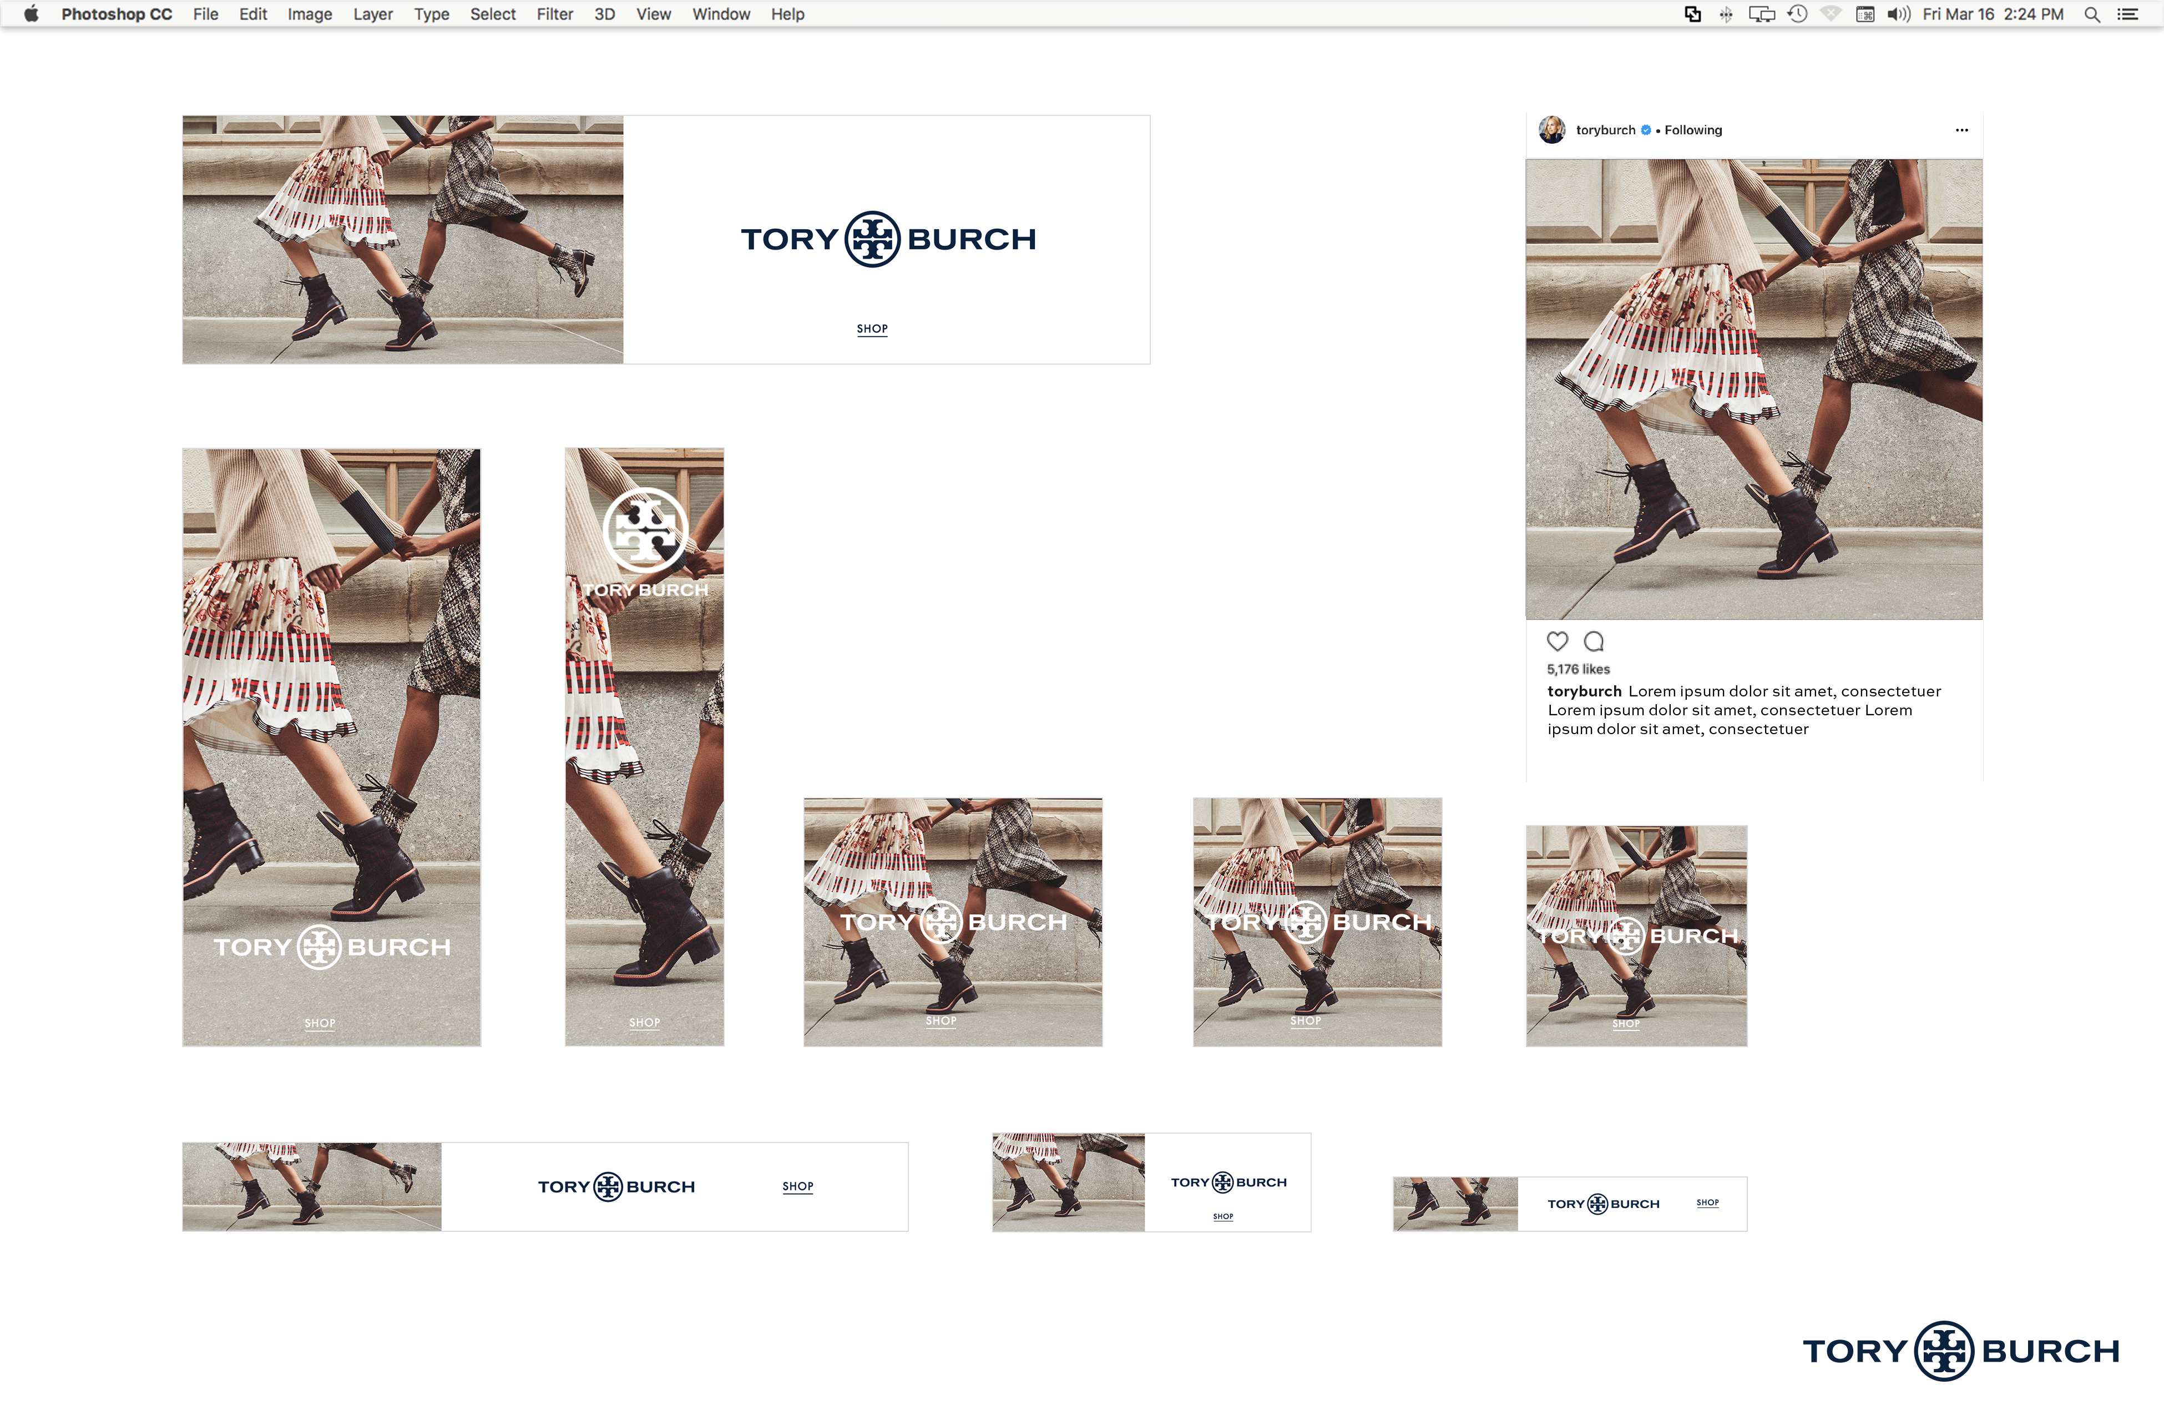Open the Photoshop CC application menu
This screenshot has width=2164, height=1425.
coord(117,14)
